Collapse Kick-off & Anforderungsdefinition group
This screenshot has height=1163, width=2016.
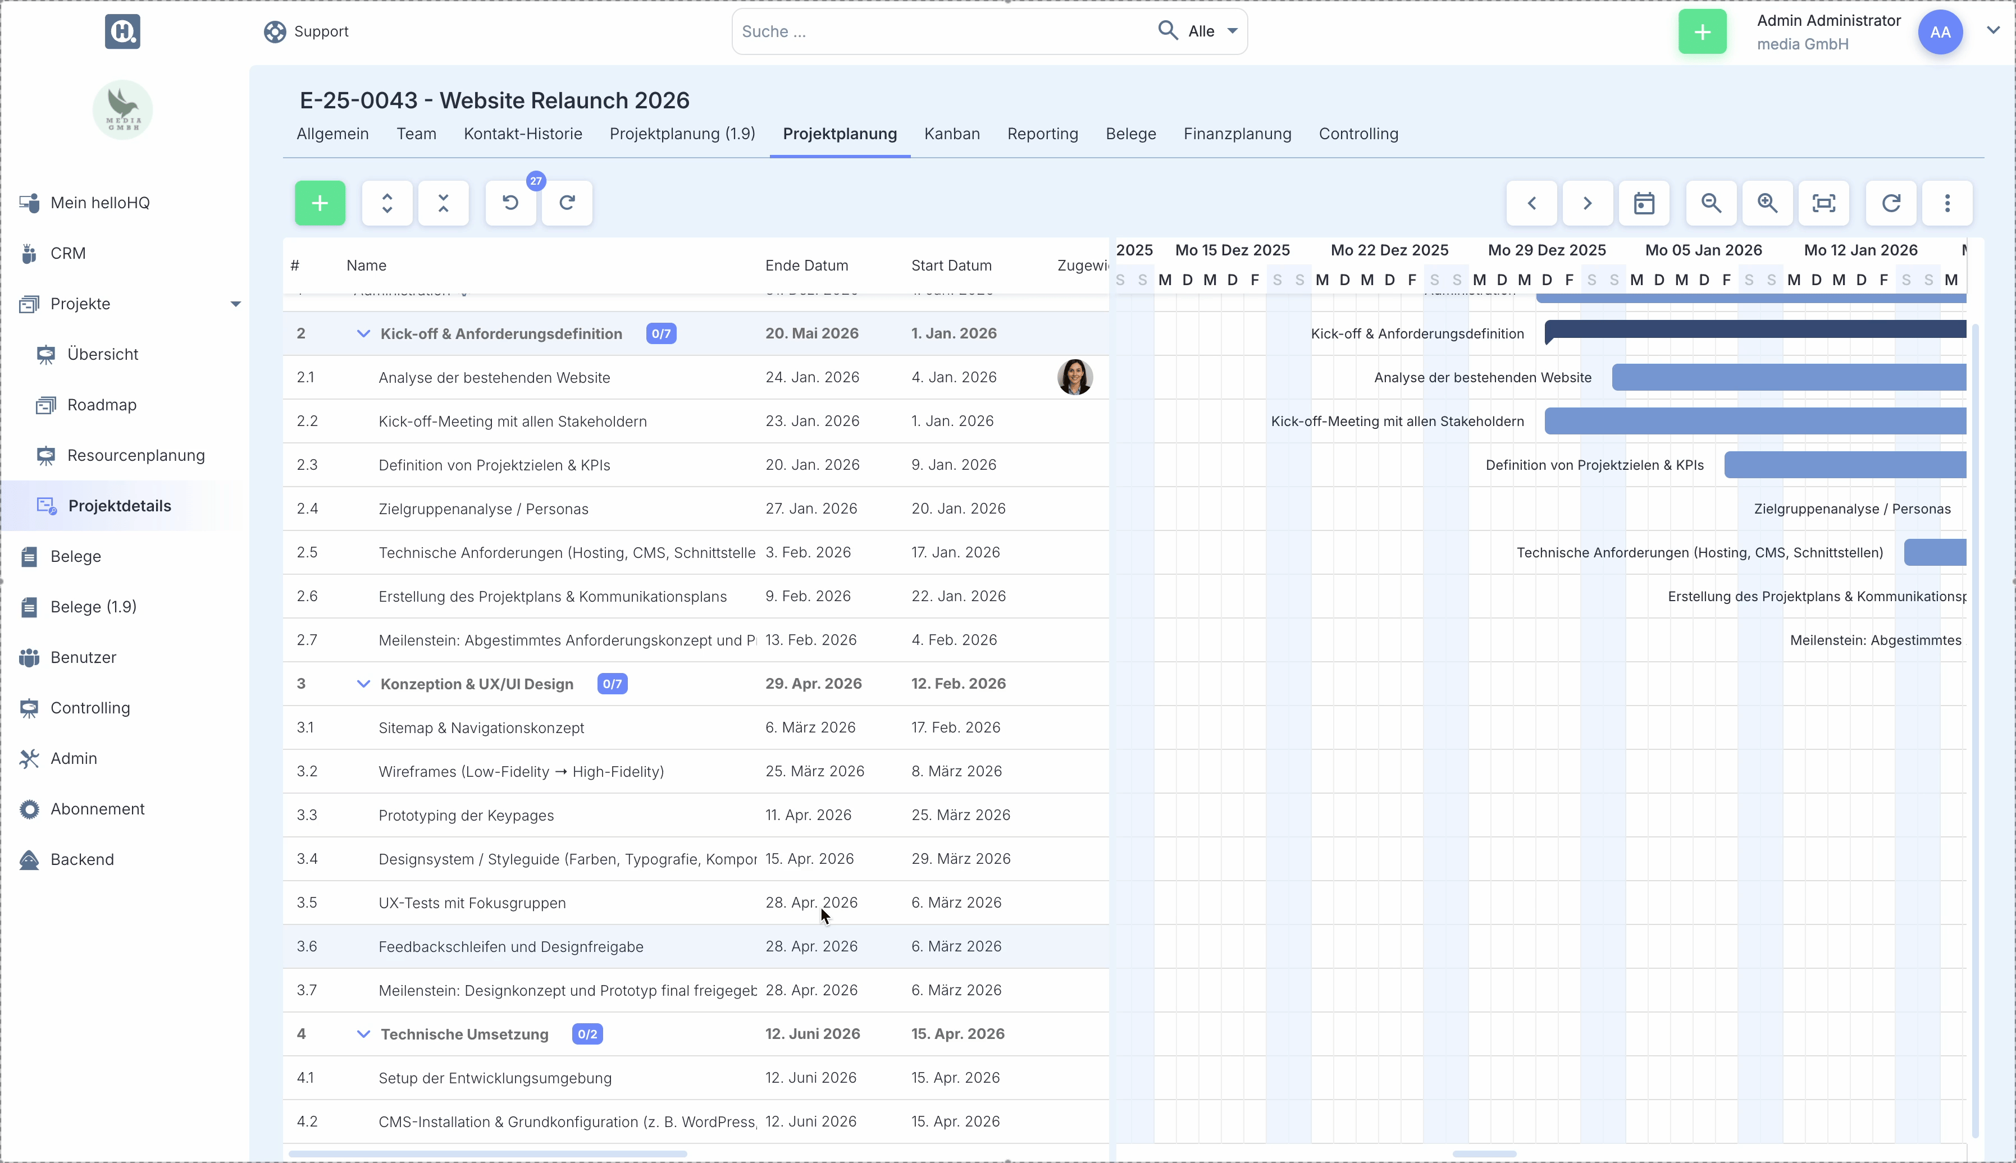coord(363,334)
